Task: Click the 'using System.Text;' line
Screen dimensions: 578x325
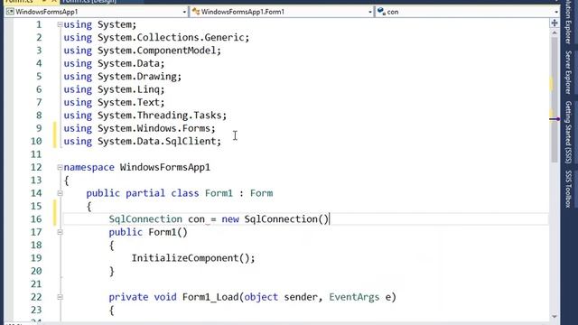Action: coord(114,102)
